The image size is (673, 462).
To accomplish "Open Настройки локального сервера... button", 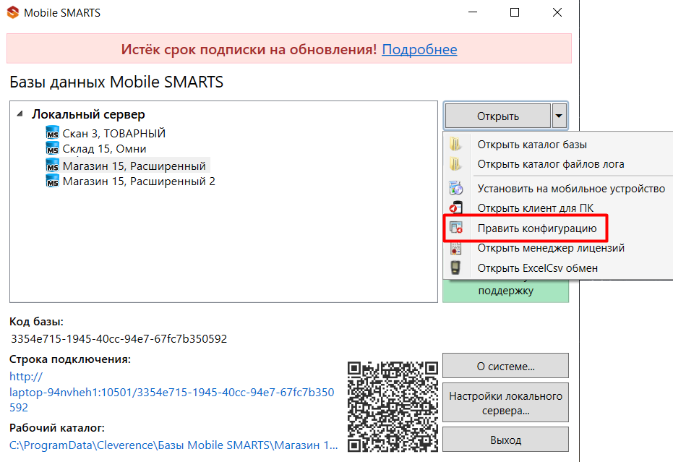I will tap(505, 403).
